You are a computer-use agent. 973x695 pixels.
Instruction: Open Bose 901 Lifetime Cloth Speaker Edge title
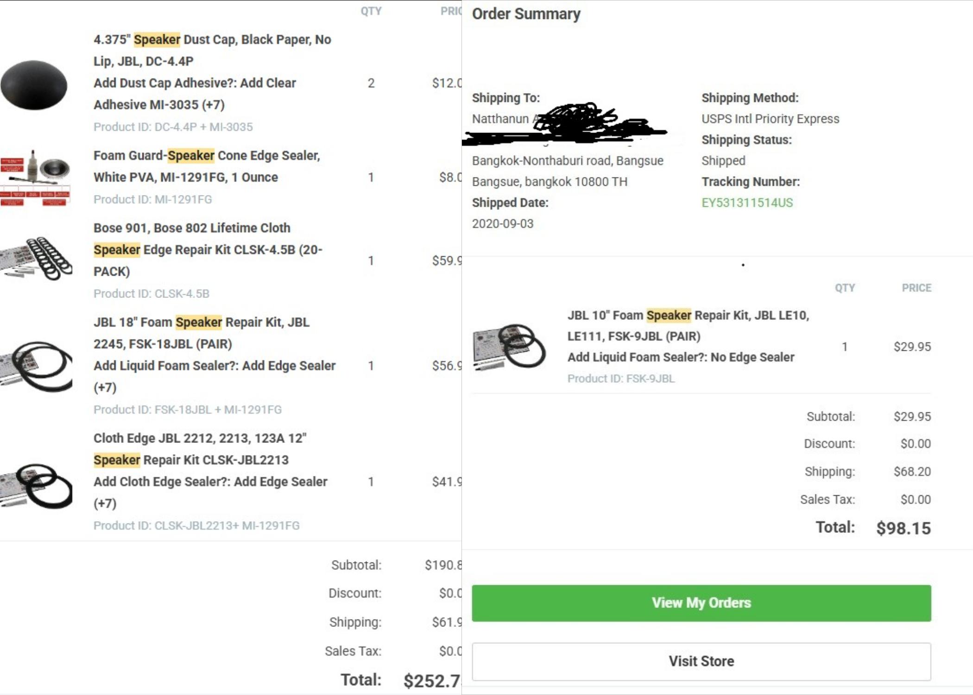[x=208, y=249]
